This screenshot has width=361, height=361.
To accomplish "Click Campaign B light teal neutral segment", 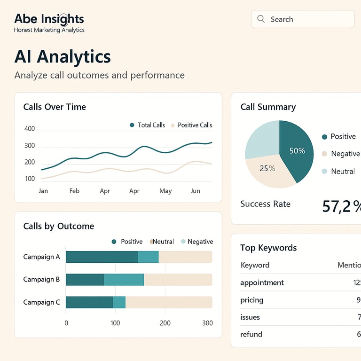I will tap(124, 280).
